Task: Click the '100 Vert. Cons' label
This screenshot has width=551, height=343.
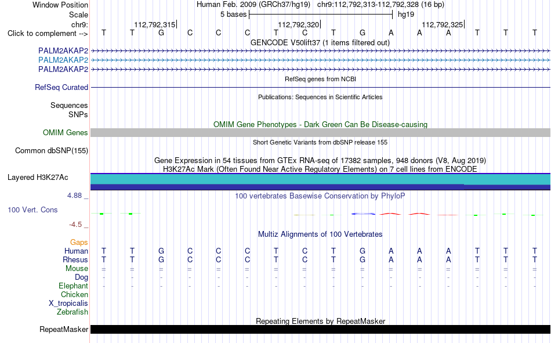Action: 32,210
